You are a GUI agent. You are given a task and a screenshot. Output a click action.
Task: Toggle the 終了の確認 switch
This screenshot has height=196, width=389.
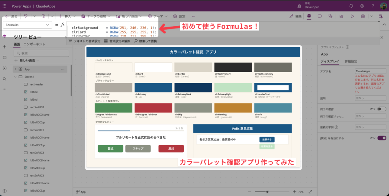click(381, 109)
